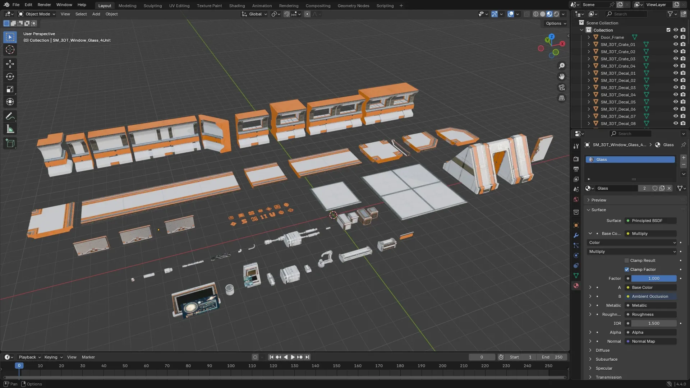Toggle X-ray mode in viewport header
This screenshot has height=388, width=690.
coord(527,14)
